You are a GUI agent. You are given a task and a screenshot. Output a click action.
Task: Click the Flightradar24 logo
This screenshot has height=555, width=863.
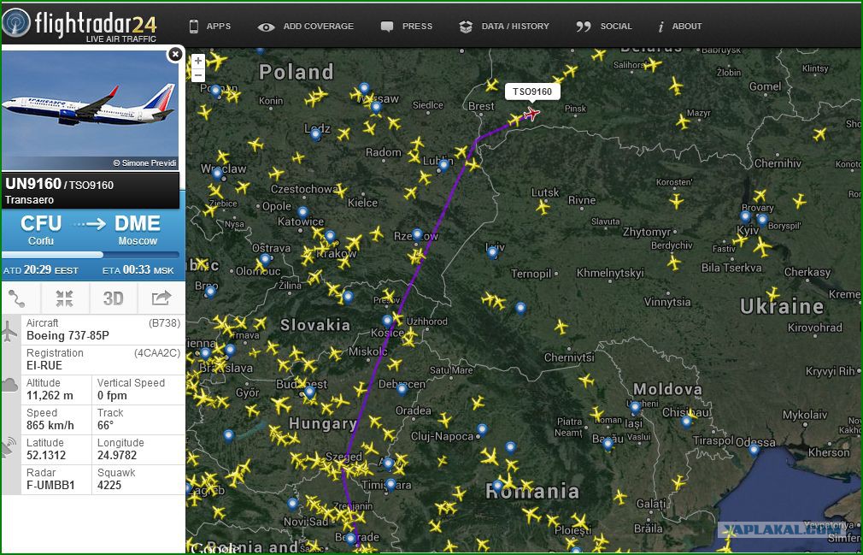[x=80, y=26]
